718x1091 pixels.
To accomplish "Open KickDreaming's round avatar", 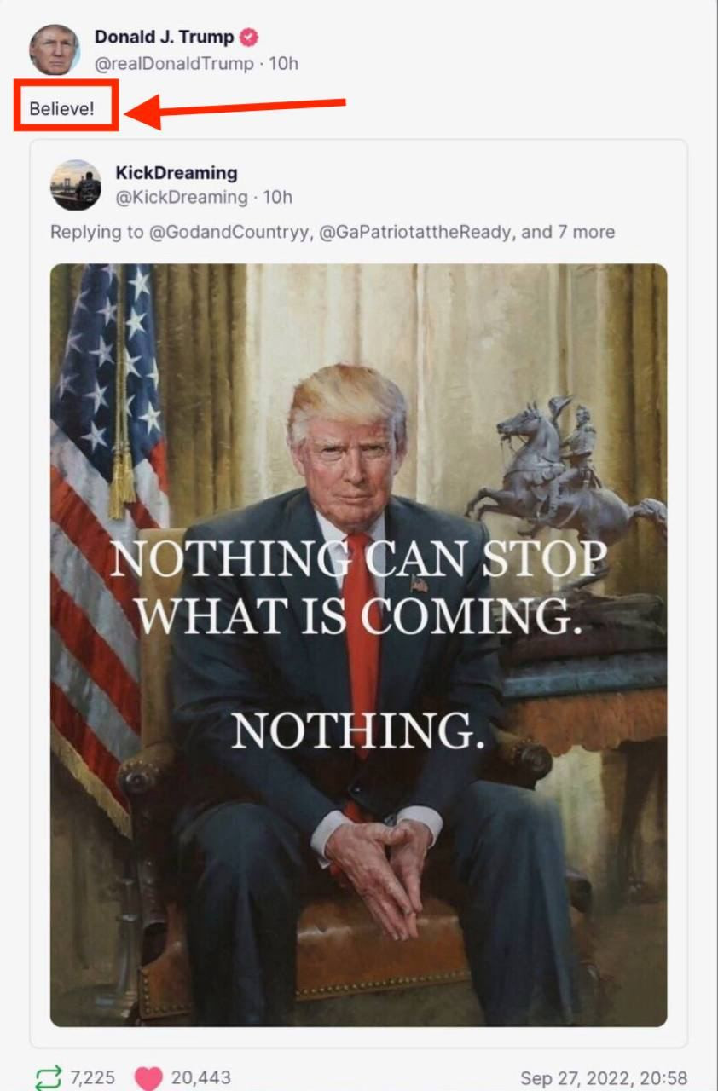I will tap(76, 185).
